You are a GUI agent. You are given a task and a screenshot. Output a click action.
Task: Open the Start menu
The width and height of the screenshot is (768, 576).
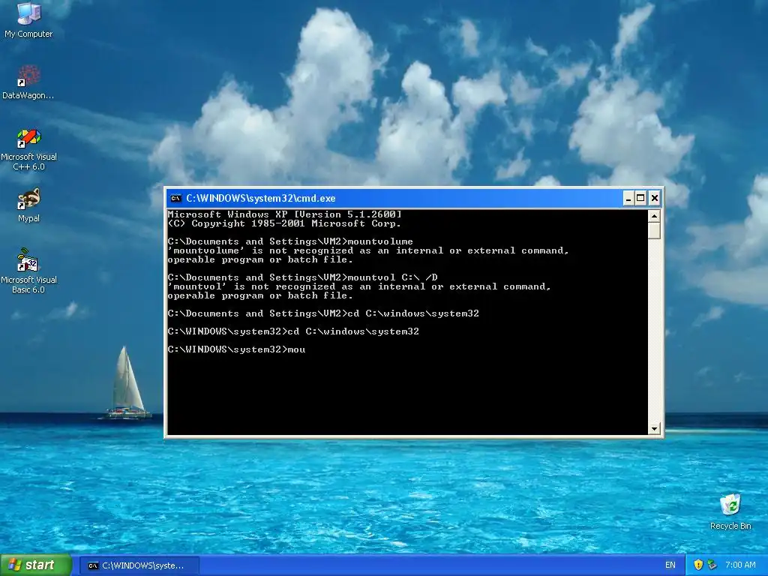36,565
